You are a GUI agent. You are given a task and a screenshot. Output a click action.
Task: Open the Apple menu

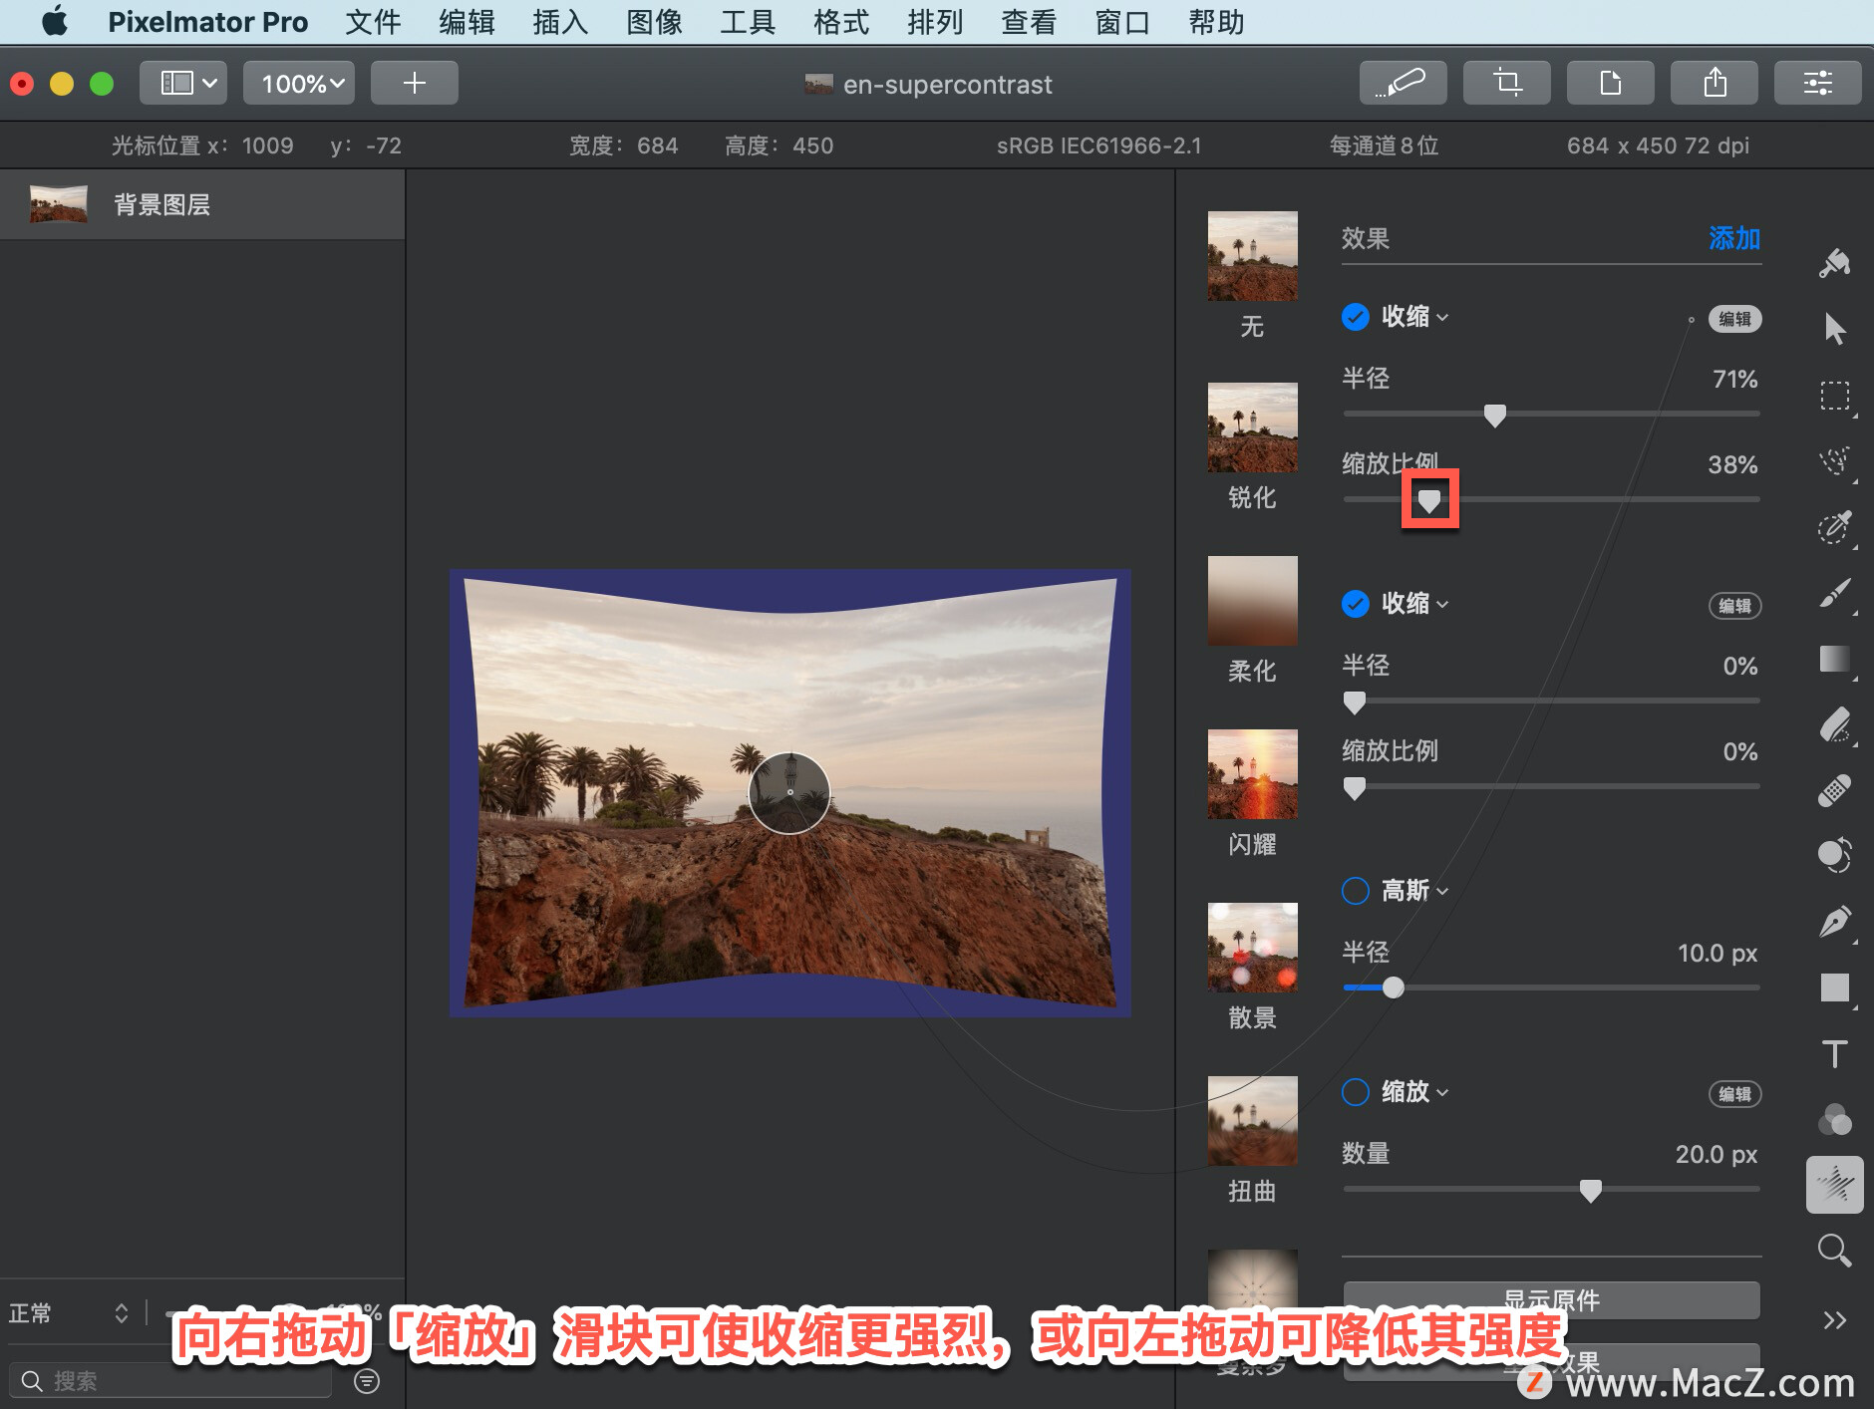pyautogui.click(x=55, y=21)
